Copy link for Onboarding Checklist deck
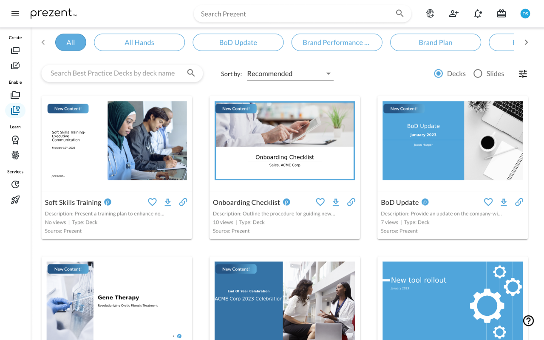The width and height of the screenshot is (544, 340). click(351, 202)
